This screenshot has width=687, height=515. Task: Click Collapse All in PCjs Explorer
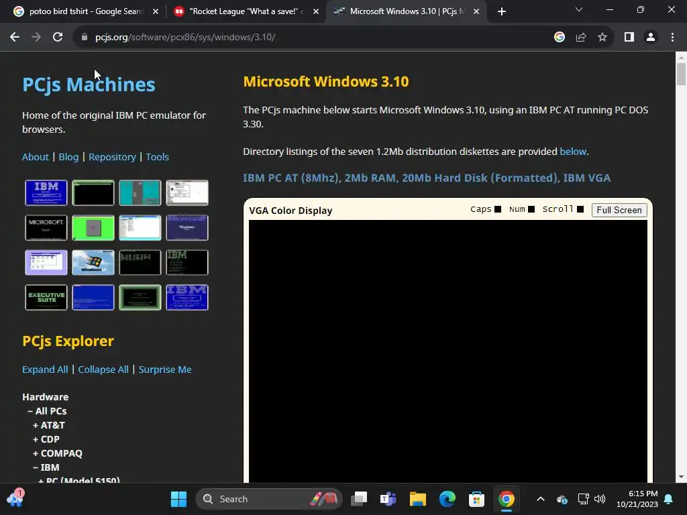(x=103, y=369)
